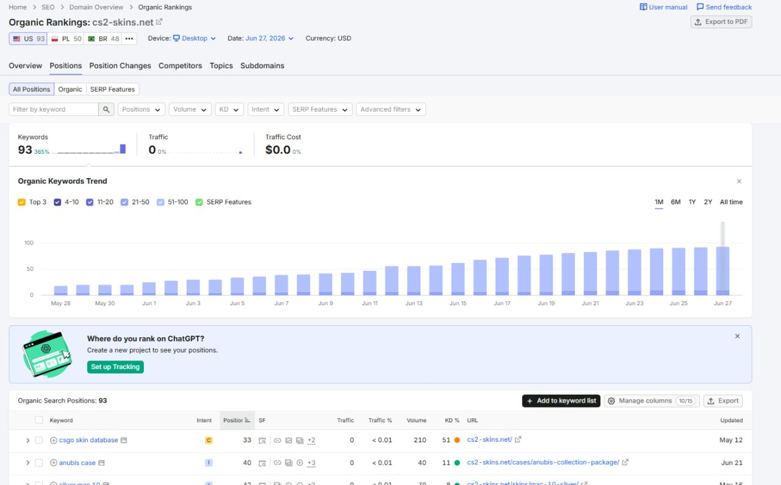Uncheck the Top 3 legend checkbox
Screen dimensions: 781x485
(x=22, y=202)
